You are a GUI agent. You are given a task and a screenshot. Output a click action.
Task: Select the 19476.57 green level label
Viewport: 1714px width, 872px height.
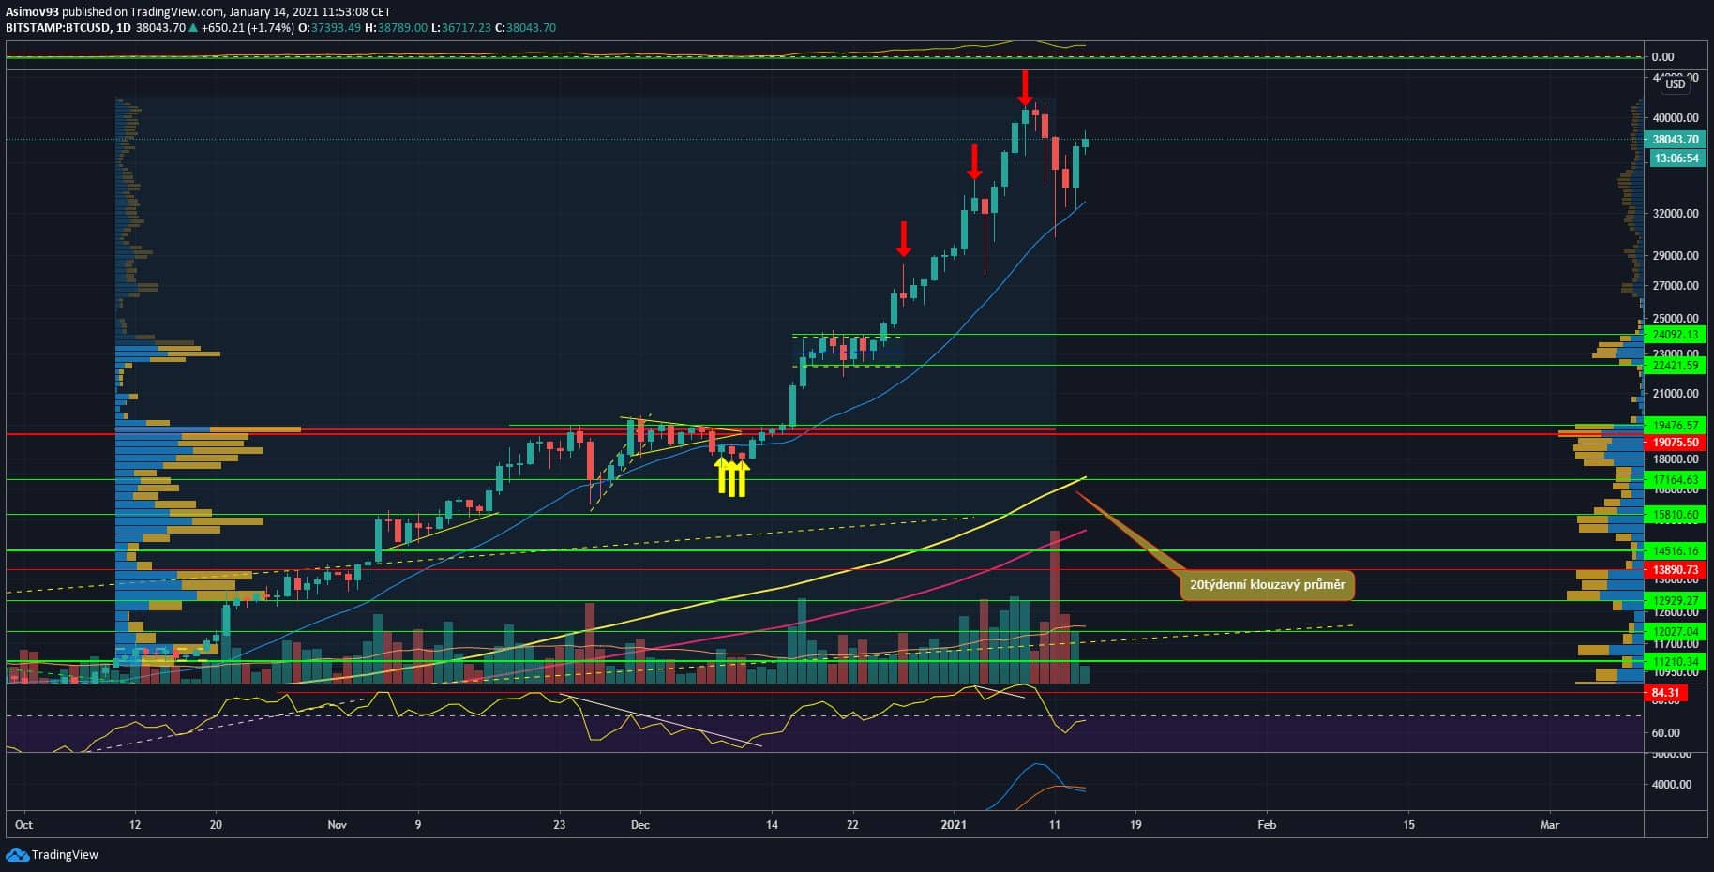pos(1676,426)
